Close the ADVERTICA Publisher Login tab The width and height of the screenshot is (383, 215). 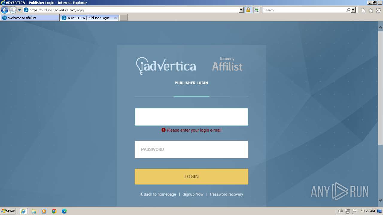(x=115, y=18)
